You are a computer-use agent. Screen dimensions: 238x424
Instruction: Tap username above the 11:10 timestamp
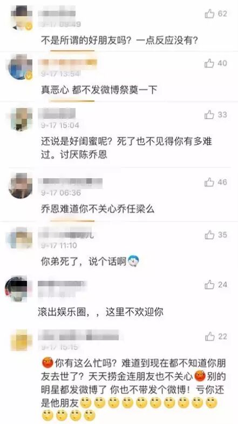[x=66, y=234]
